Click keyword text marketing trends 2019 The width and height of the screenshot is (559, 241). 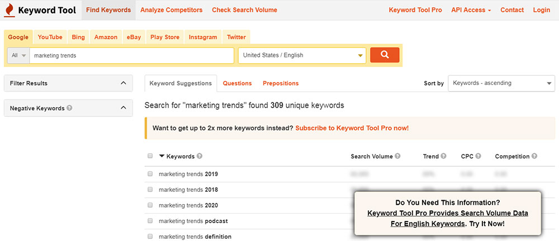188,174
